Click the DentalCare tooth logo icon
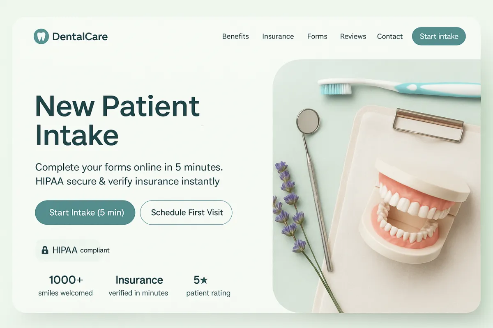Image resolution: width=493 pixels, height=328 pixels. click(x=41, y=36)
